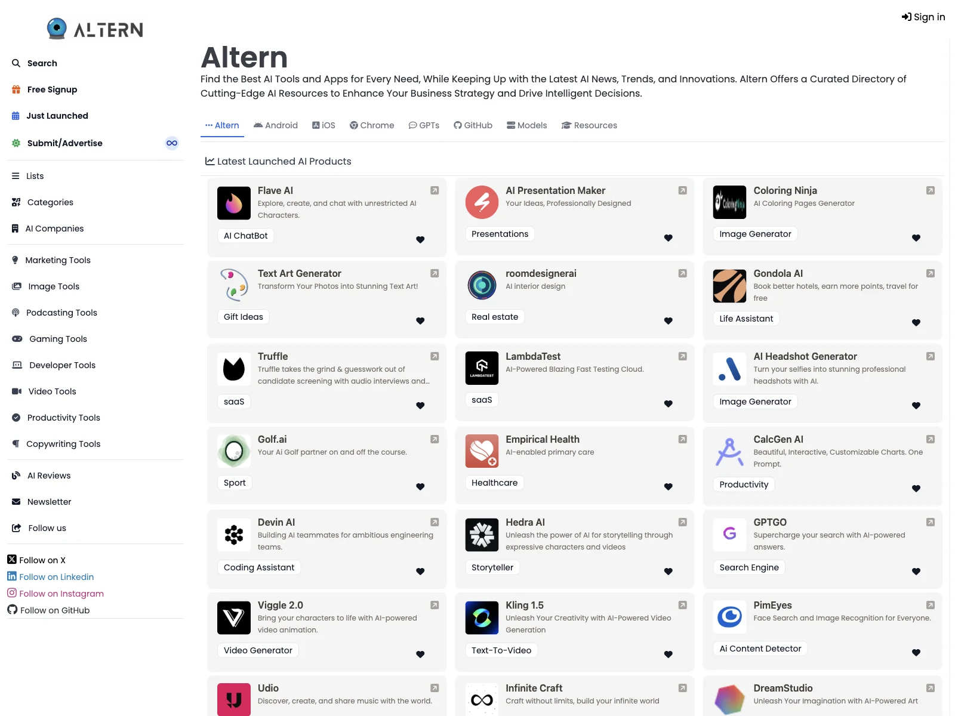Click the Truffle black logo
Screen dimensions: 955x716
[234, 369]
